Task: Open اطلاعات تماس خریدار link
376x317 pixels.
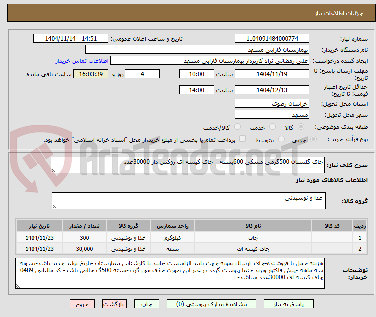Action: [x=82, y=61]
